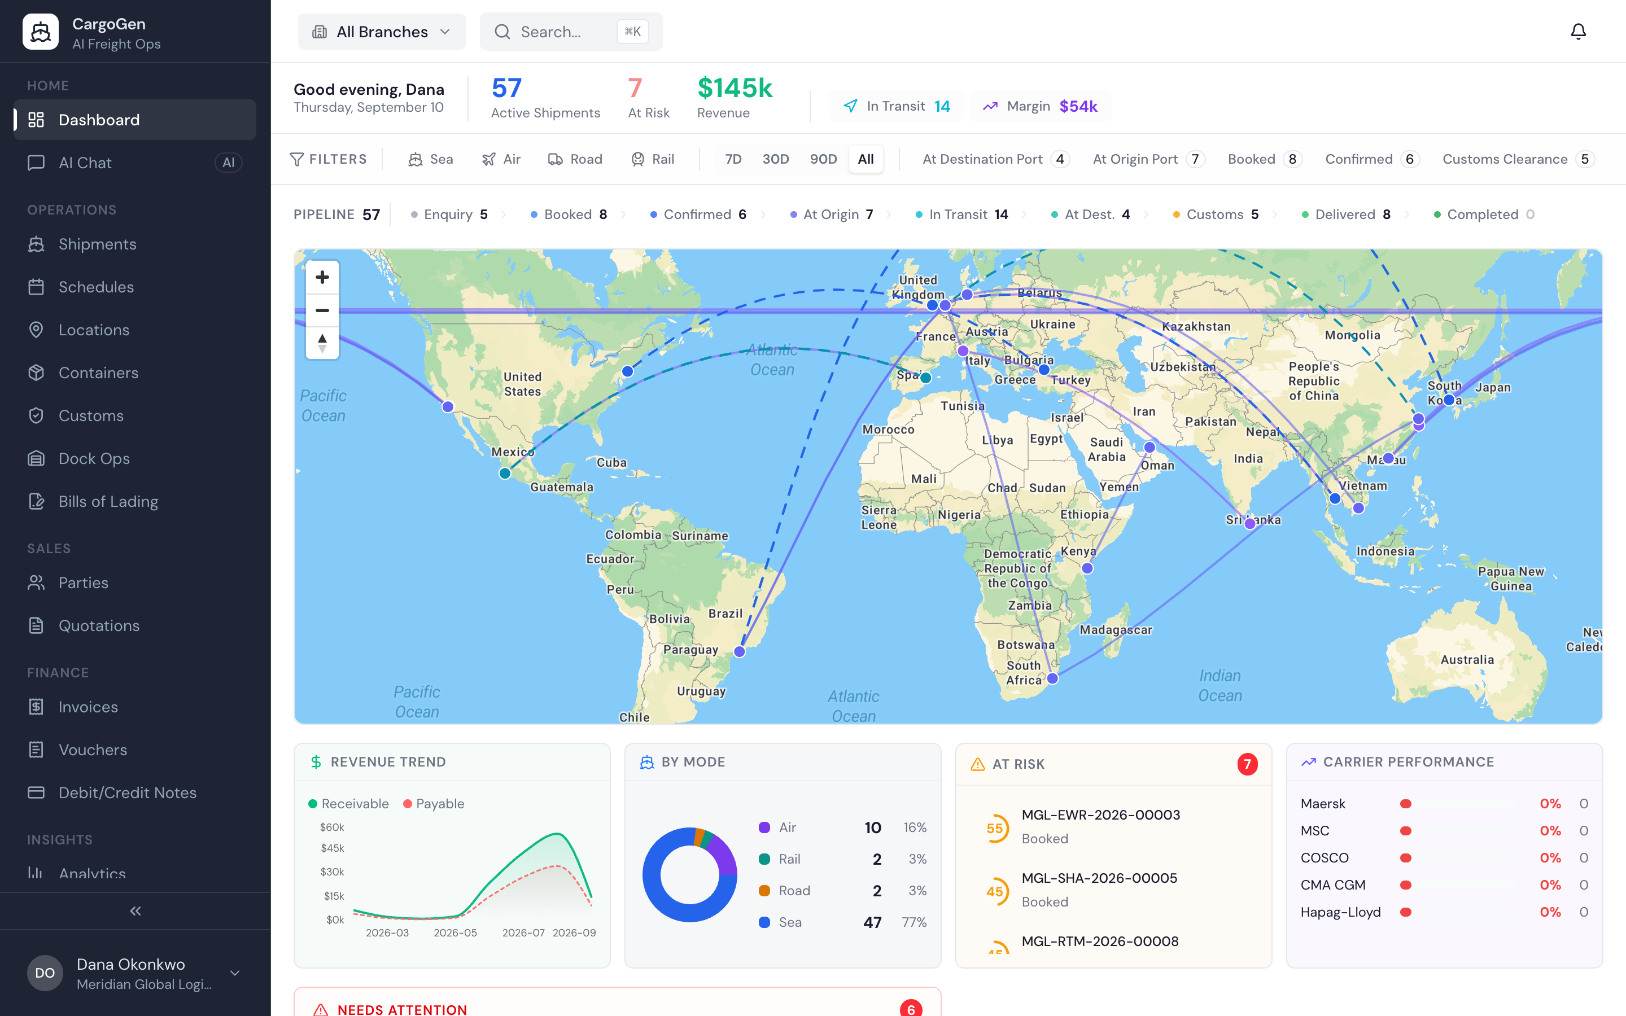Image resolution: width=1626 pixels, height=1016 pixels.
Task: Open Debit/Credit Notes page
Action: [x=135, y=793]
